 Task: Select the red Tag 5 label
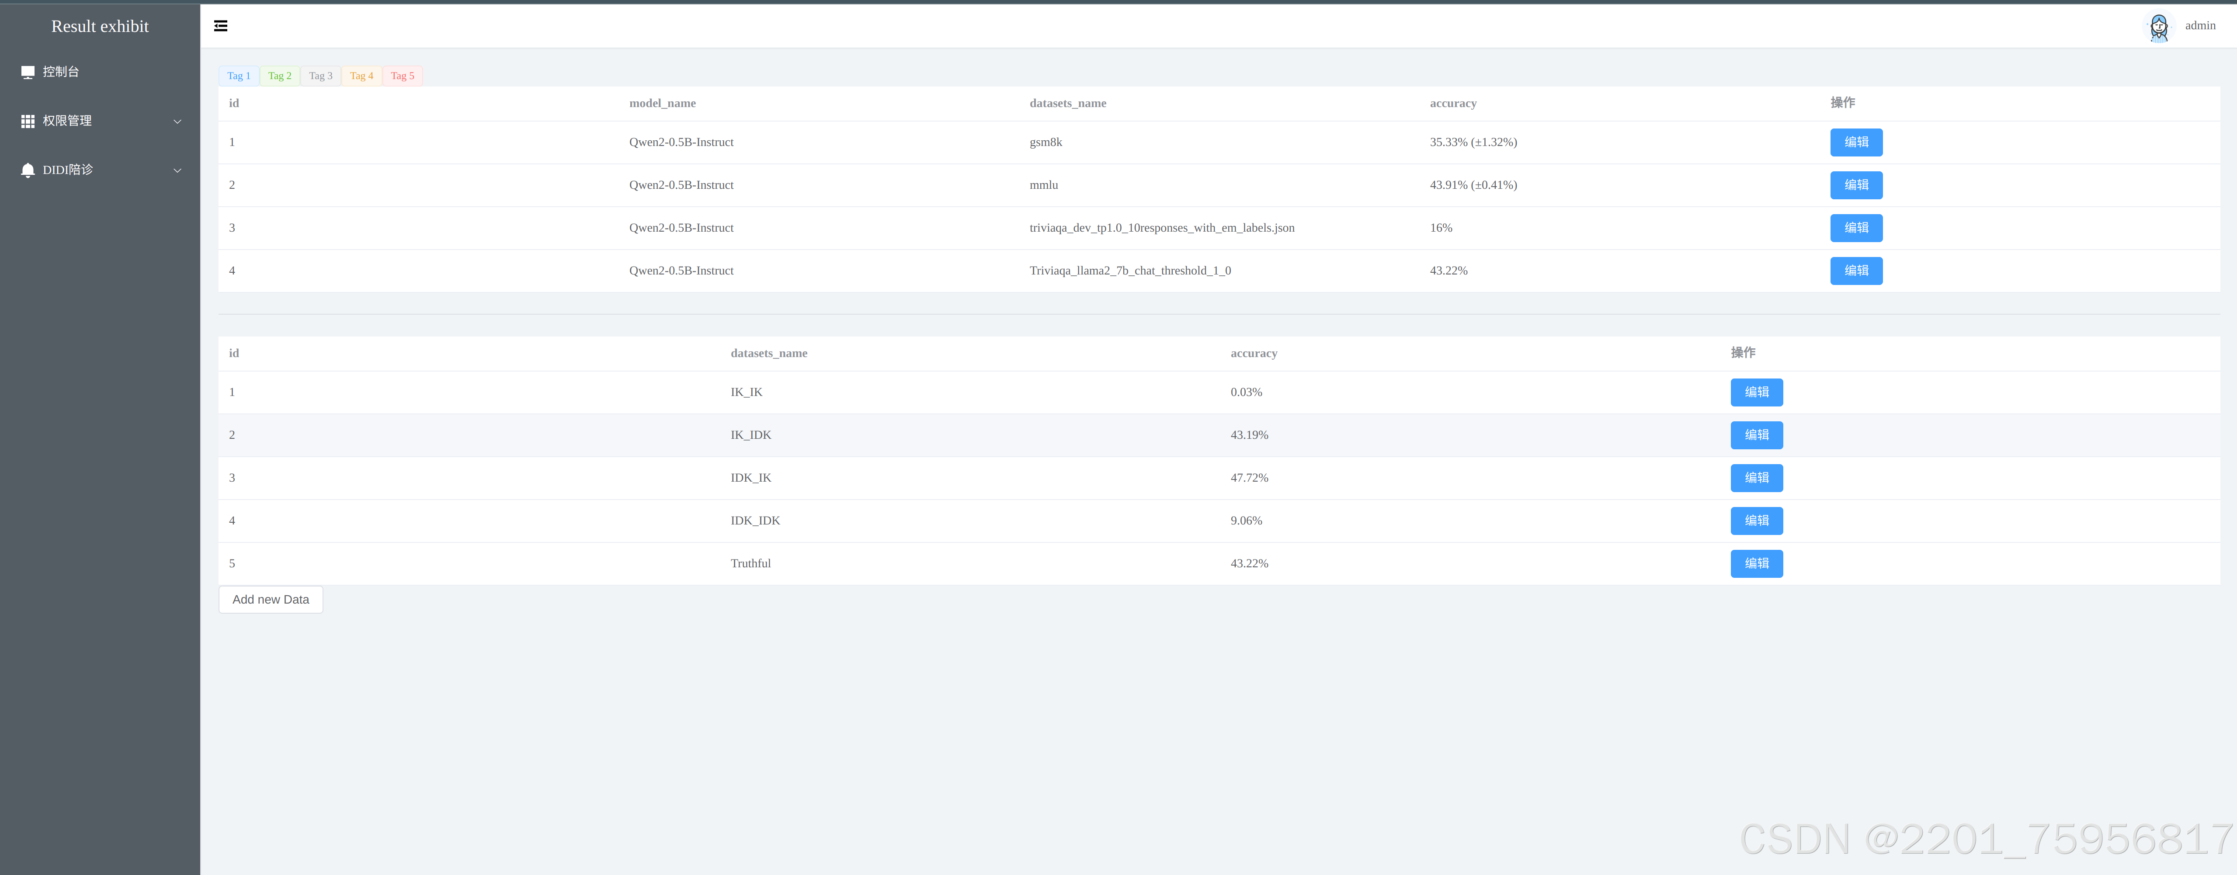[x=402, y=76]
